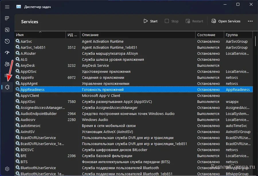Select the BluetoothUserService service name
The height and width of the screenshot is (176, 258).
pyautogui.click(x=38, y=168)
